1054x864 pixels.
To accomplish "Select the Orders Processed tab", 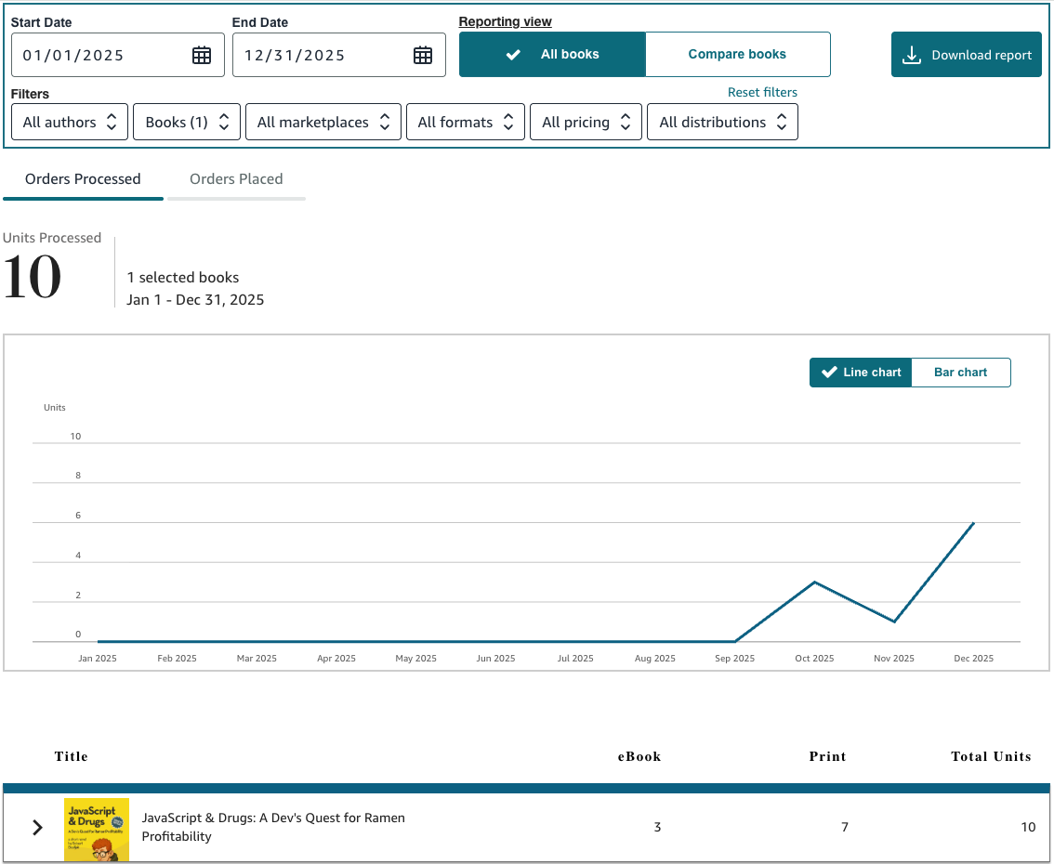I will tap(83, 179).
